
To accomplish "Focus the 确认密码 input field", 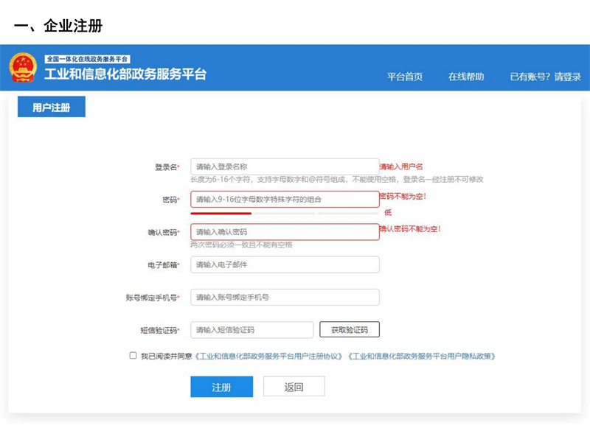I will click(x=285, y=232).
